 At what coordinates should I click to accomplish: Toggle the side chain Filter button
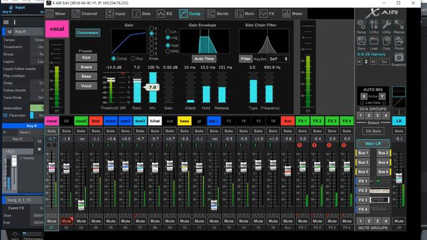pos(246,59)
